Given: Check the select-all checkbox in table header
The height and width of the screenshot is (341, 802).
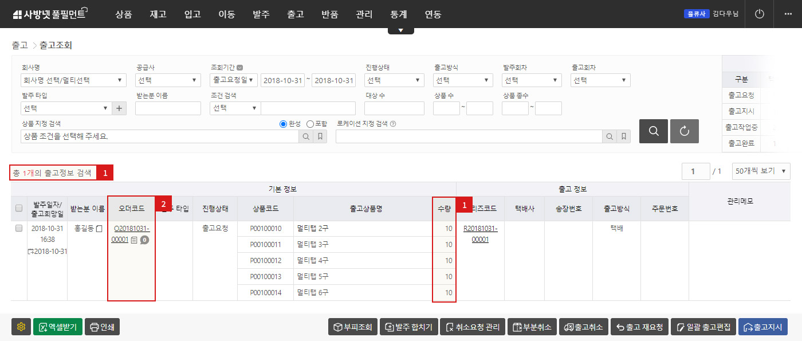Looking at the screenshot, I should (x=19, y=209).
